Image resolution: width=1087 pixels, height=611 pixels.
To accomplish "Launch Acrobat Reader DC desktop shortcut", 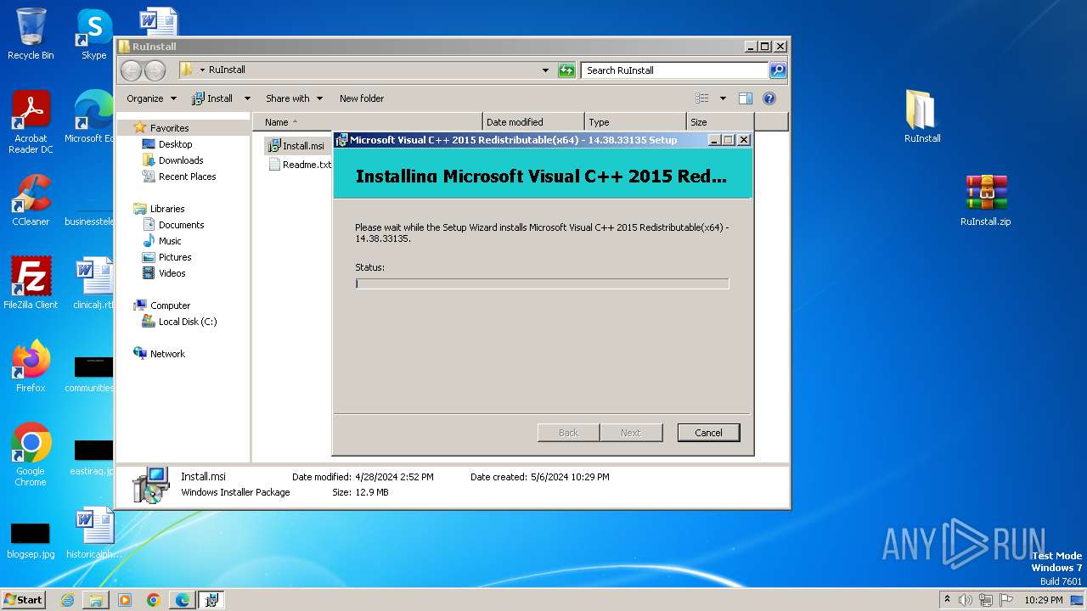I will click(31, 122).
